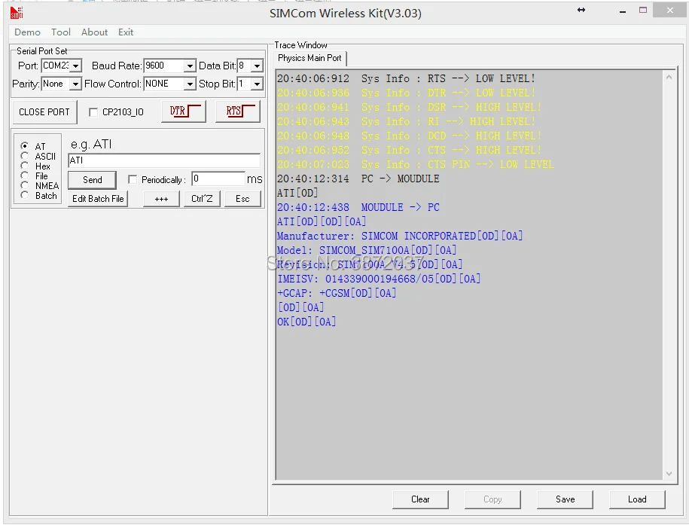Toggle the DTR signal button
This screenshot has height=525, width=689.
184,111
